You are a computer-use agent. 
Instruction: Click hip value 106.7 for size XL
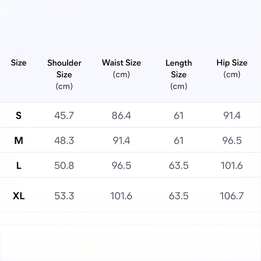[x=232, y=196]
